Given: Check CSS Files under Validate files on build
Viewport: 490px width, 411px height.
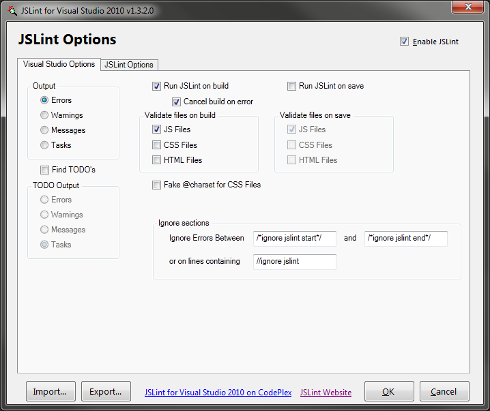Looking at the screenshot, I should (157, 145).
